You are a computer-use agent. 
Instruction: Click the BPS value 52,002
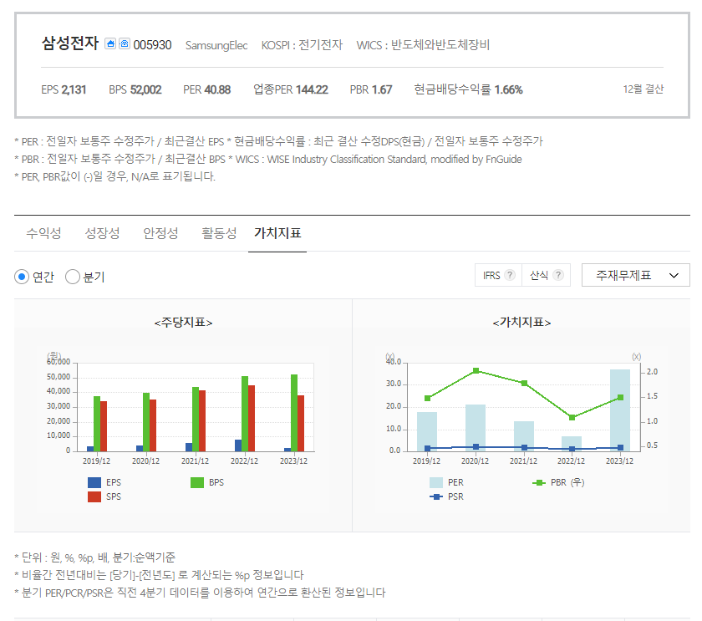(145, 89)
